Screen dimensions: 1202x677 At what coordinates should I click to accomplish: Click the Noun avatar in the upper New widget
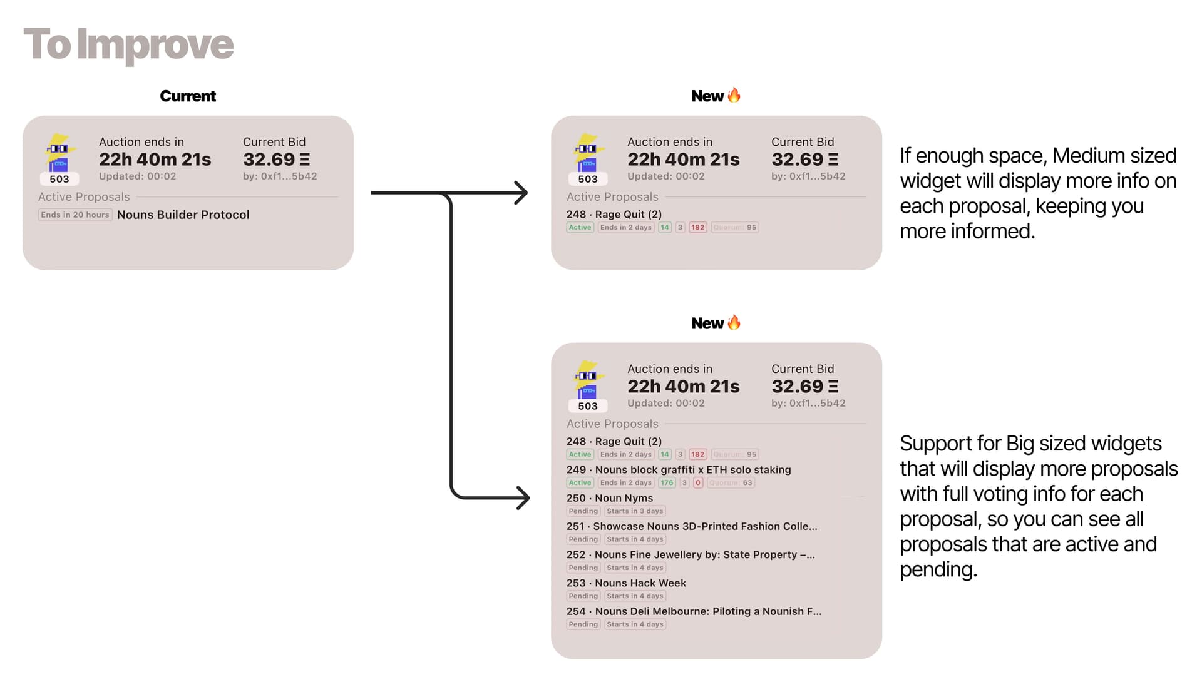pos(588,153)
